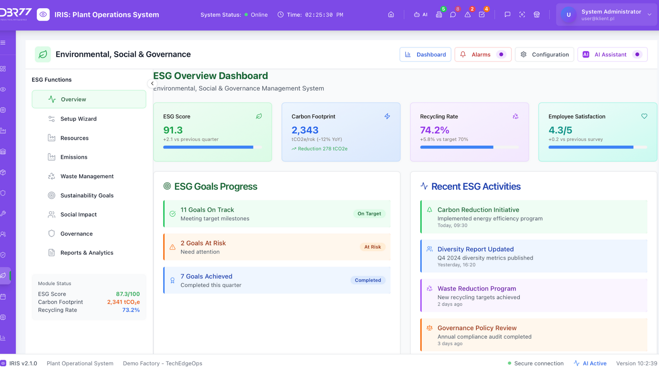Click the Recycling Rate progress bar
The width and height of the screenshot is (659, 370).
(x=469, y=147)
